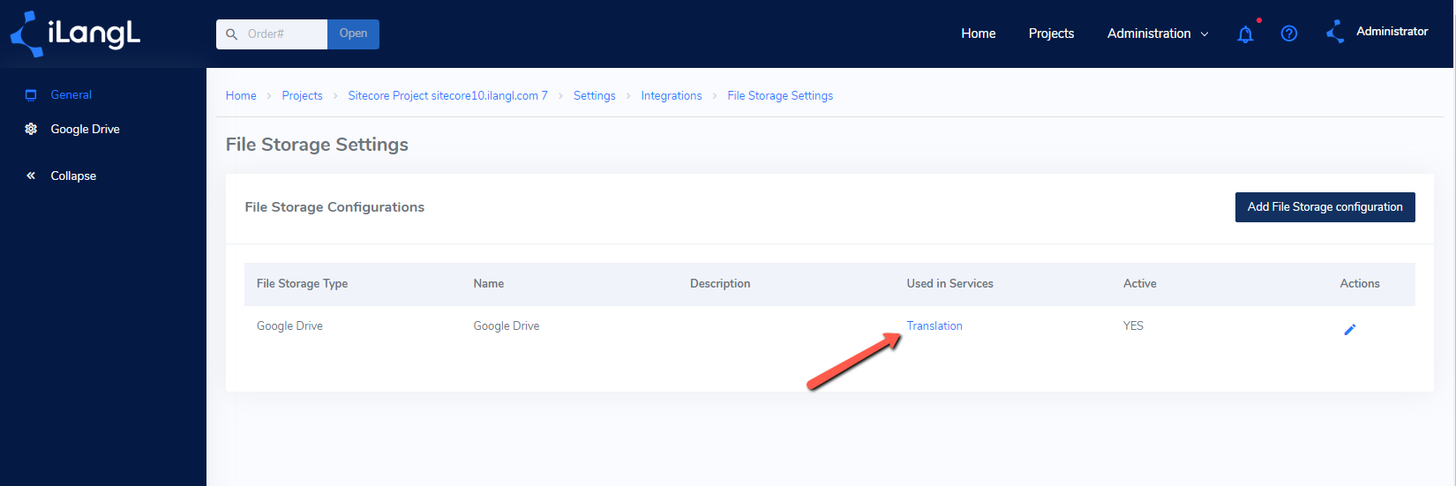Image resolution: width=1456 pixels, height=486 pixels.
Task: Click the File Storage Type column header
Action: [x=302, y=284]
